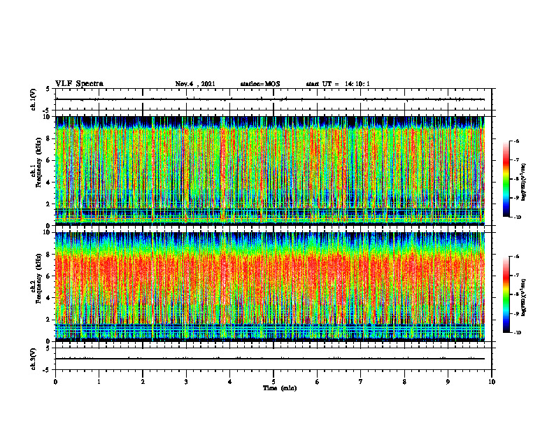The image size is (554, 428).
Task: Click the "ch.3(V)" waveform axis label
Action: (x=33, y=359)
